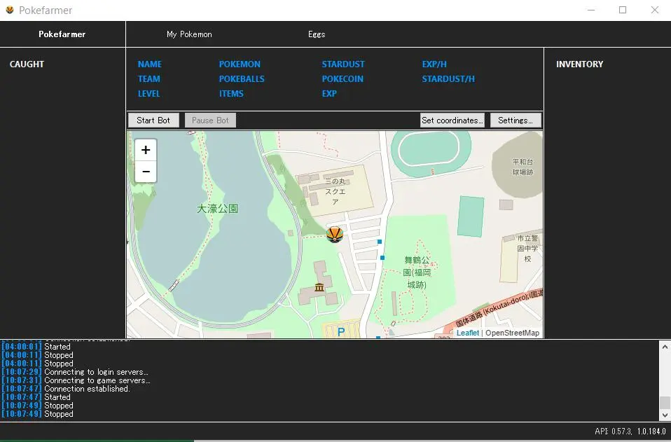
Task: Click the TEAM stat label
Action: [149, 78]
